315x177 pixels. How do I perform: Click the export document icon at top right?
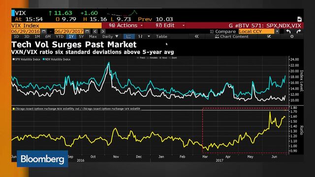pos(299,19)
